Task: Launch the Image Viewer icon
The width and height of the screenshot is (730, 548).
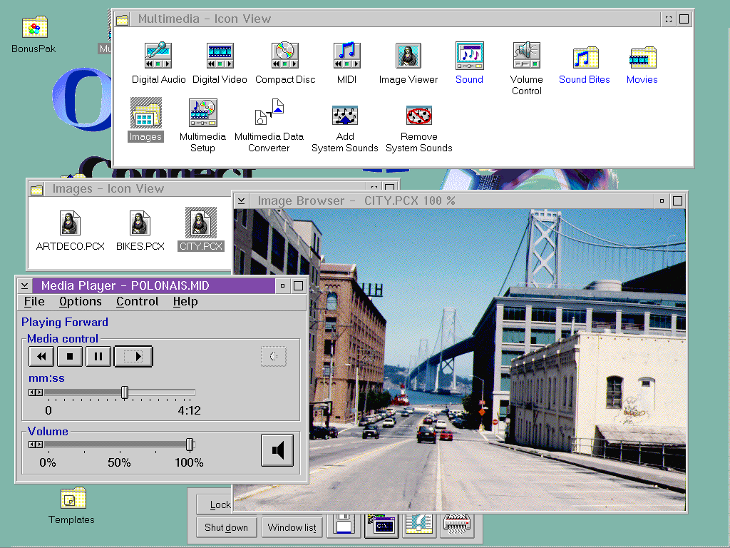Action: 408,56
